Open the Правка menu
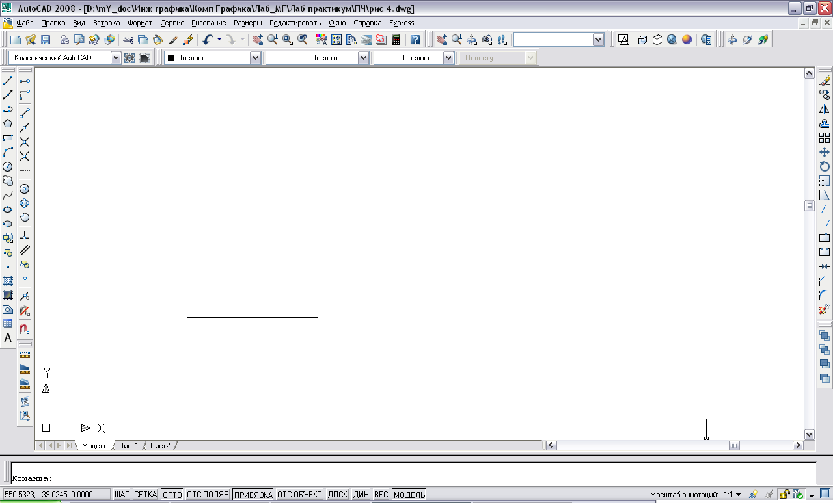 point(53,23)
